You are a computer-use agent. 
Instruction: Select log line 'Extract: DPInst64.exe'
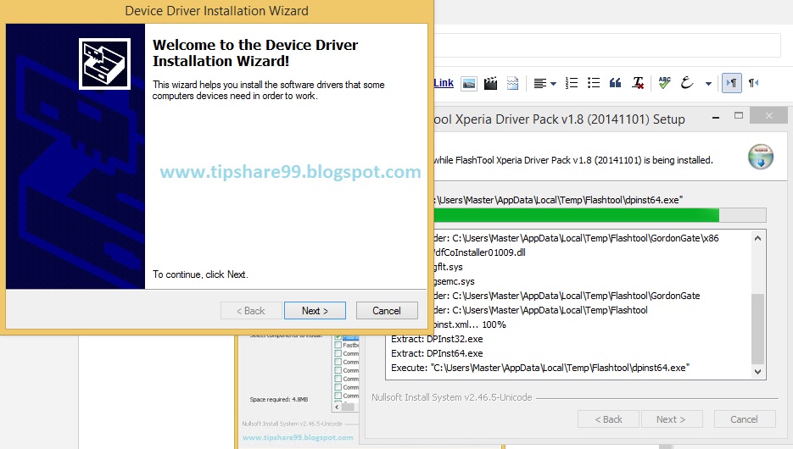(437, 353)
